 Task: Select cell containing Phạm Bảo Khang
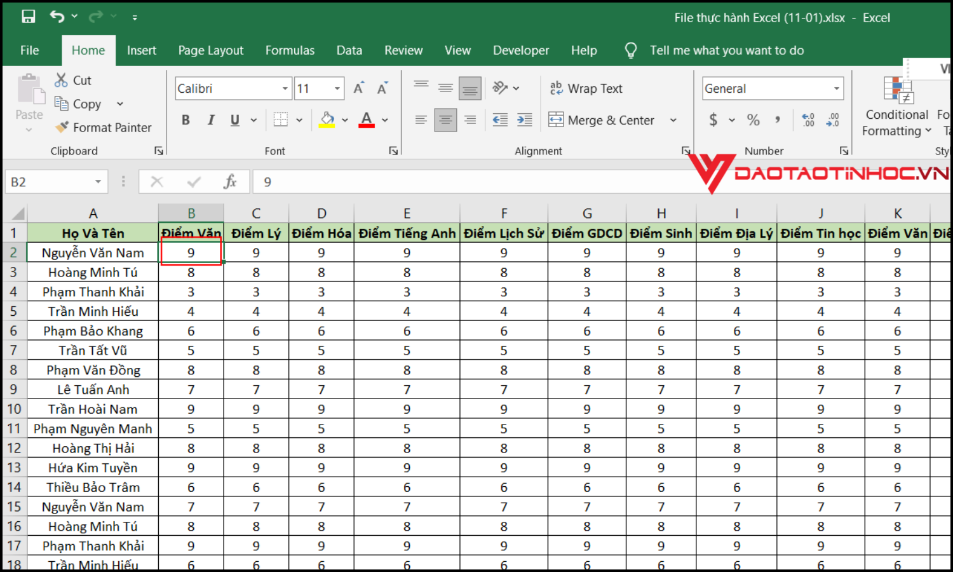point(93,330)
